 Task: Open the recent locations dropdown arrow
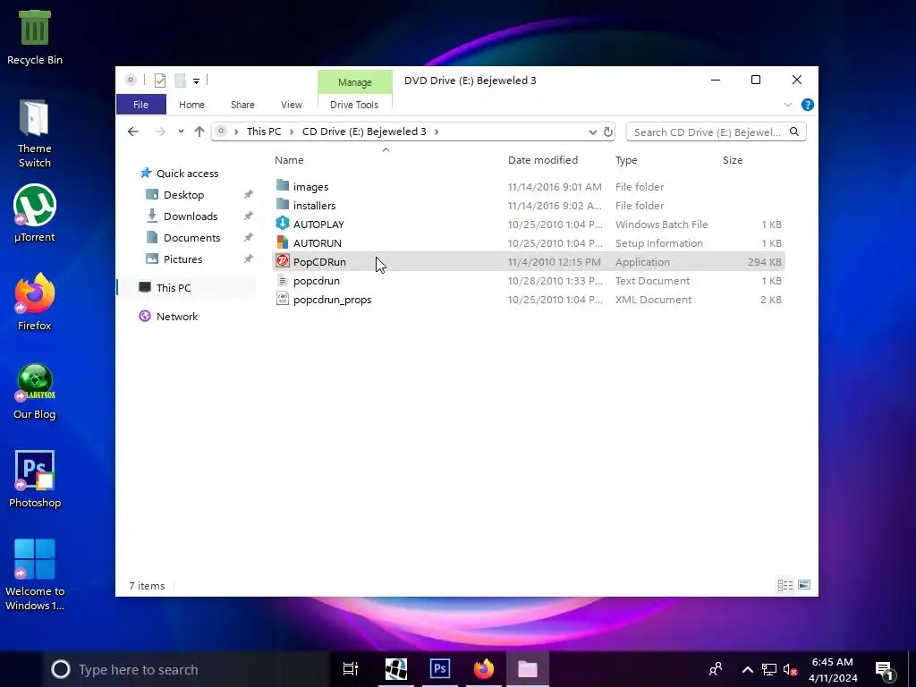point(181,131)
